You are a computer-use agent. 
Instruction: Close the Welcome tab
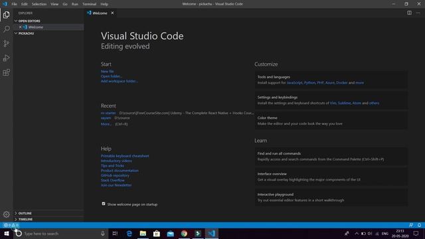pyautogui.click(x=112, y=13)
